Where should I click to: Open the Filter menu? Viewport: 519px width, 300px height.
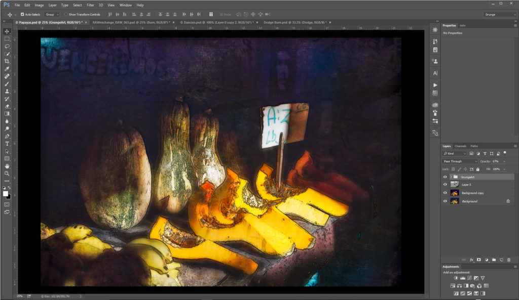tap(90, 5)
